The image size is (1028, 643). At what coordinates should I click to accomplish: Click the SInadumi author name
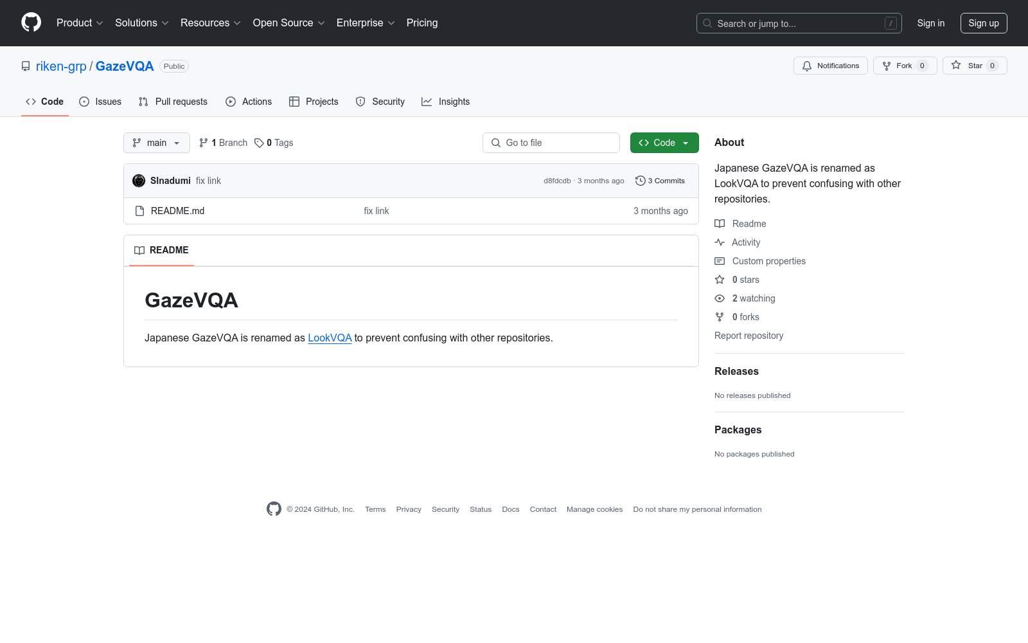[170, 181]
